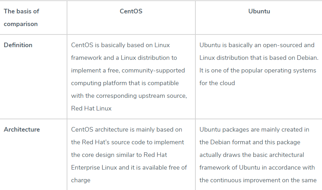Viewport: 322px width, 190px height.
Task: Click 'the continuous improvement on the same' line
Action: point(258,180)
